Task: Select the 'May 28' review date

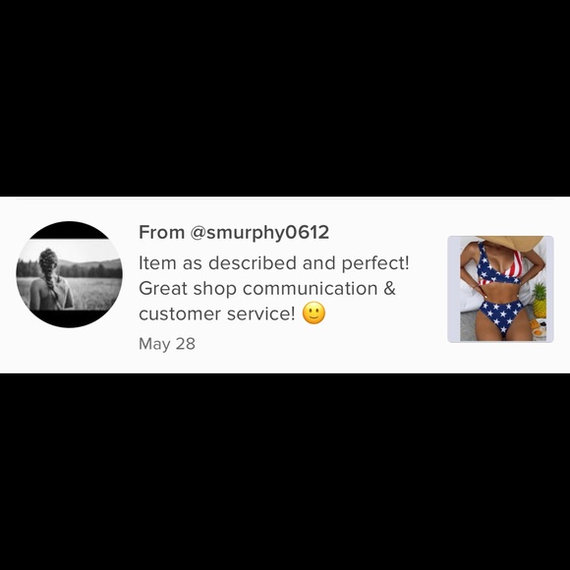Action: click(167, 344)
